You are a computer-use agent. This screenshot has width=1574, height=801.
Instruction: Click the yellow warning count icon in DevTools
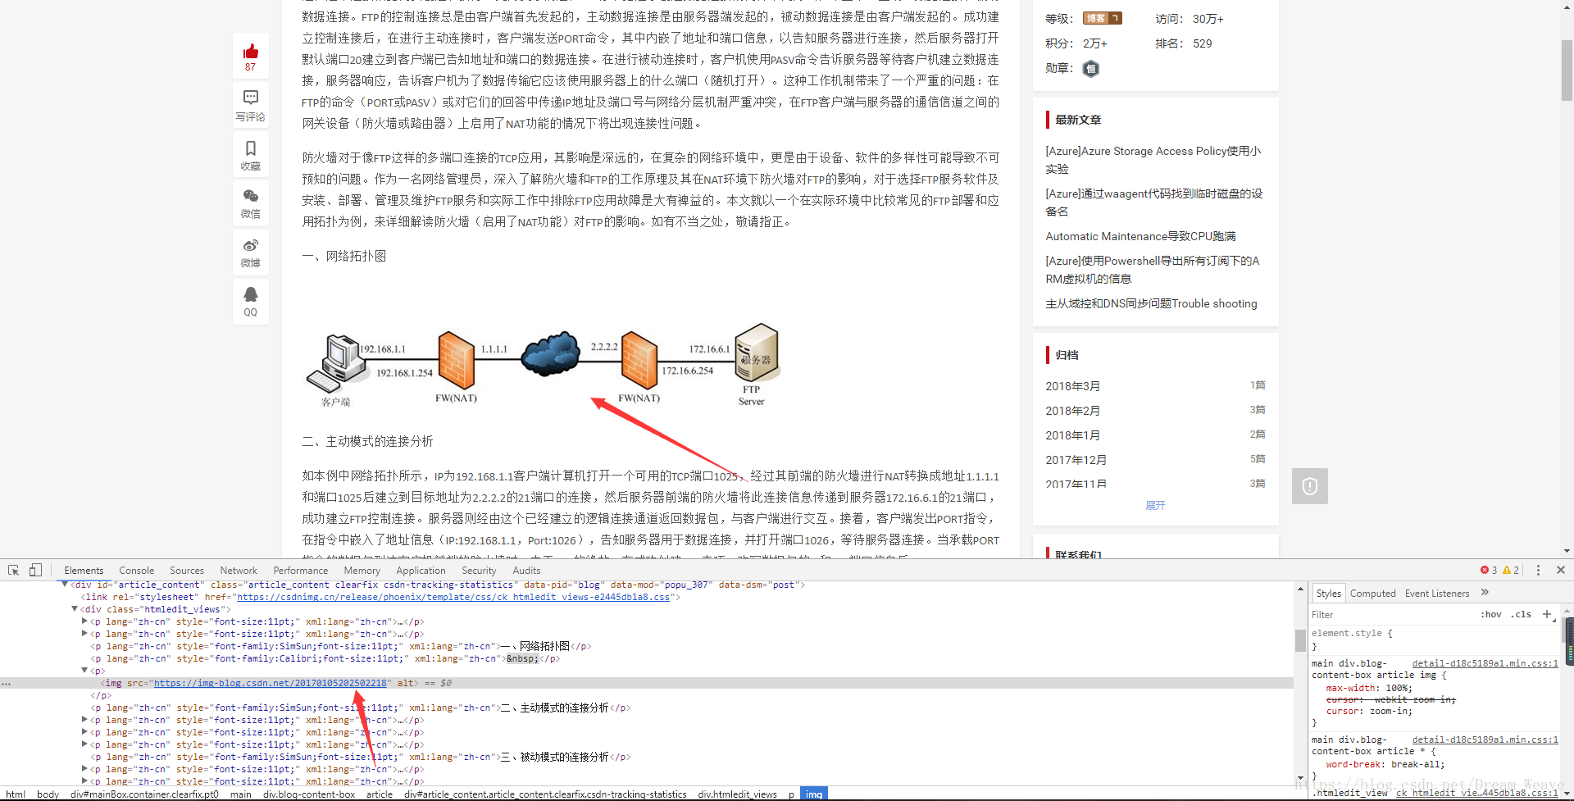point(1507,570)
